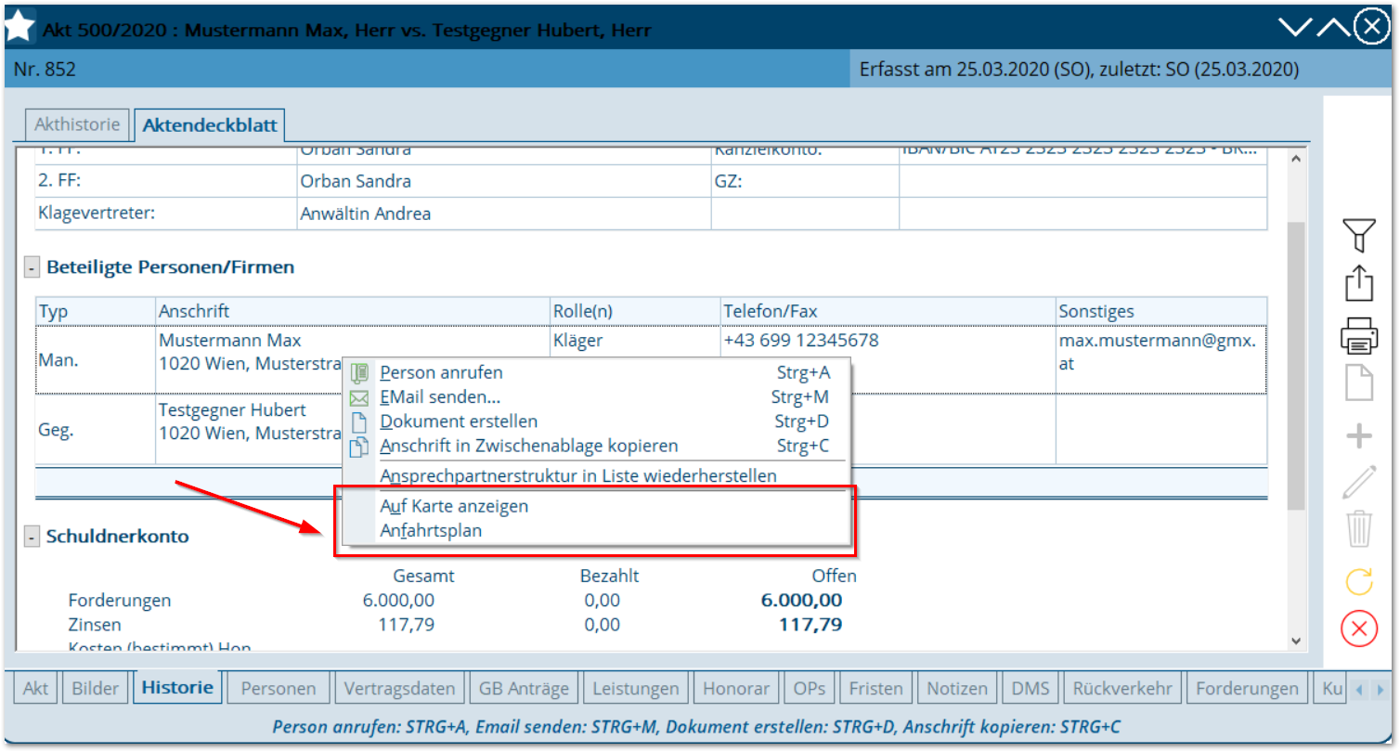Click the document icon beside Dokument erstellen

tap(359, 422)
